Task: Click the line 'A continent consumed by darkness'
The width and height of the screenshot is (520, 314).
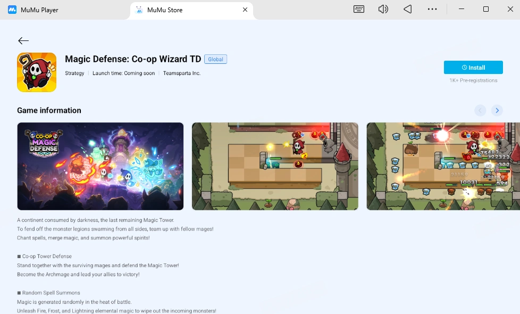Action: tap(96, 220)
